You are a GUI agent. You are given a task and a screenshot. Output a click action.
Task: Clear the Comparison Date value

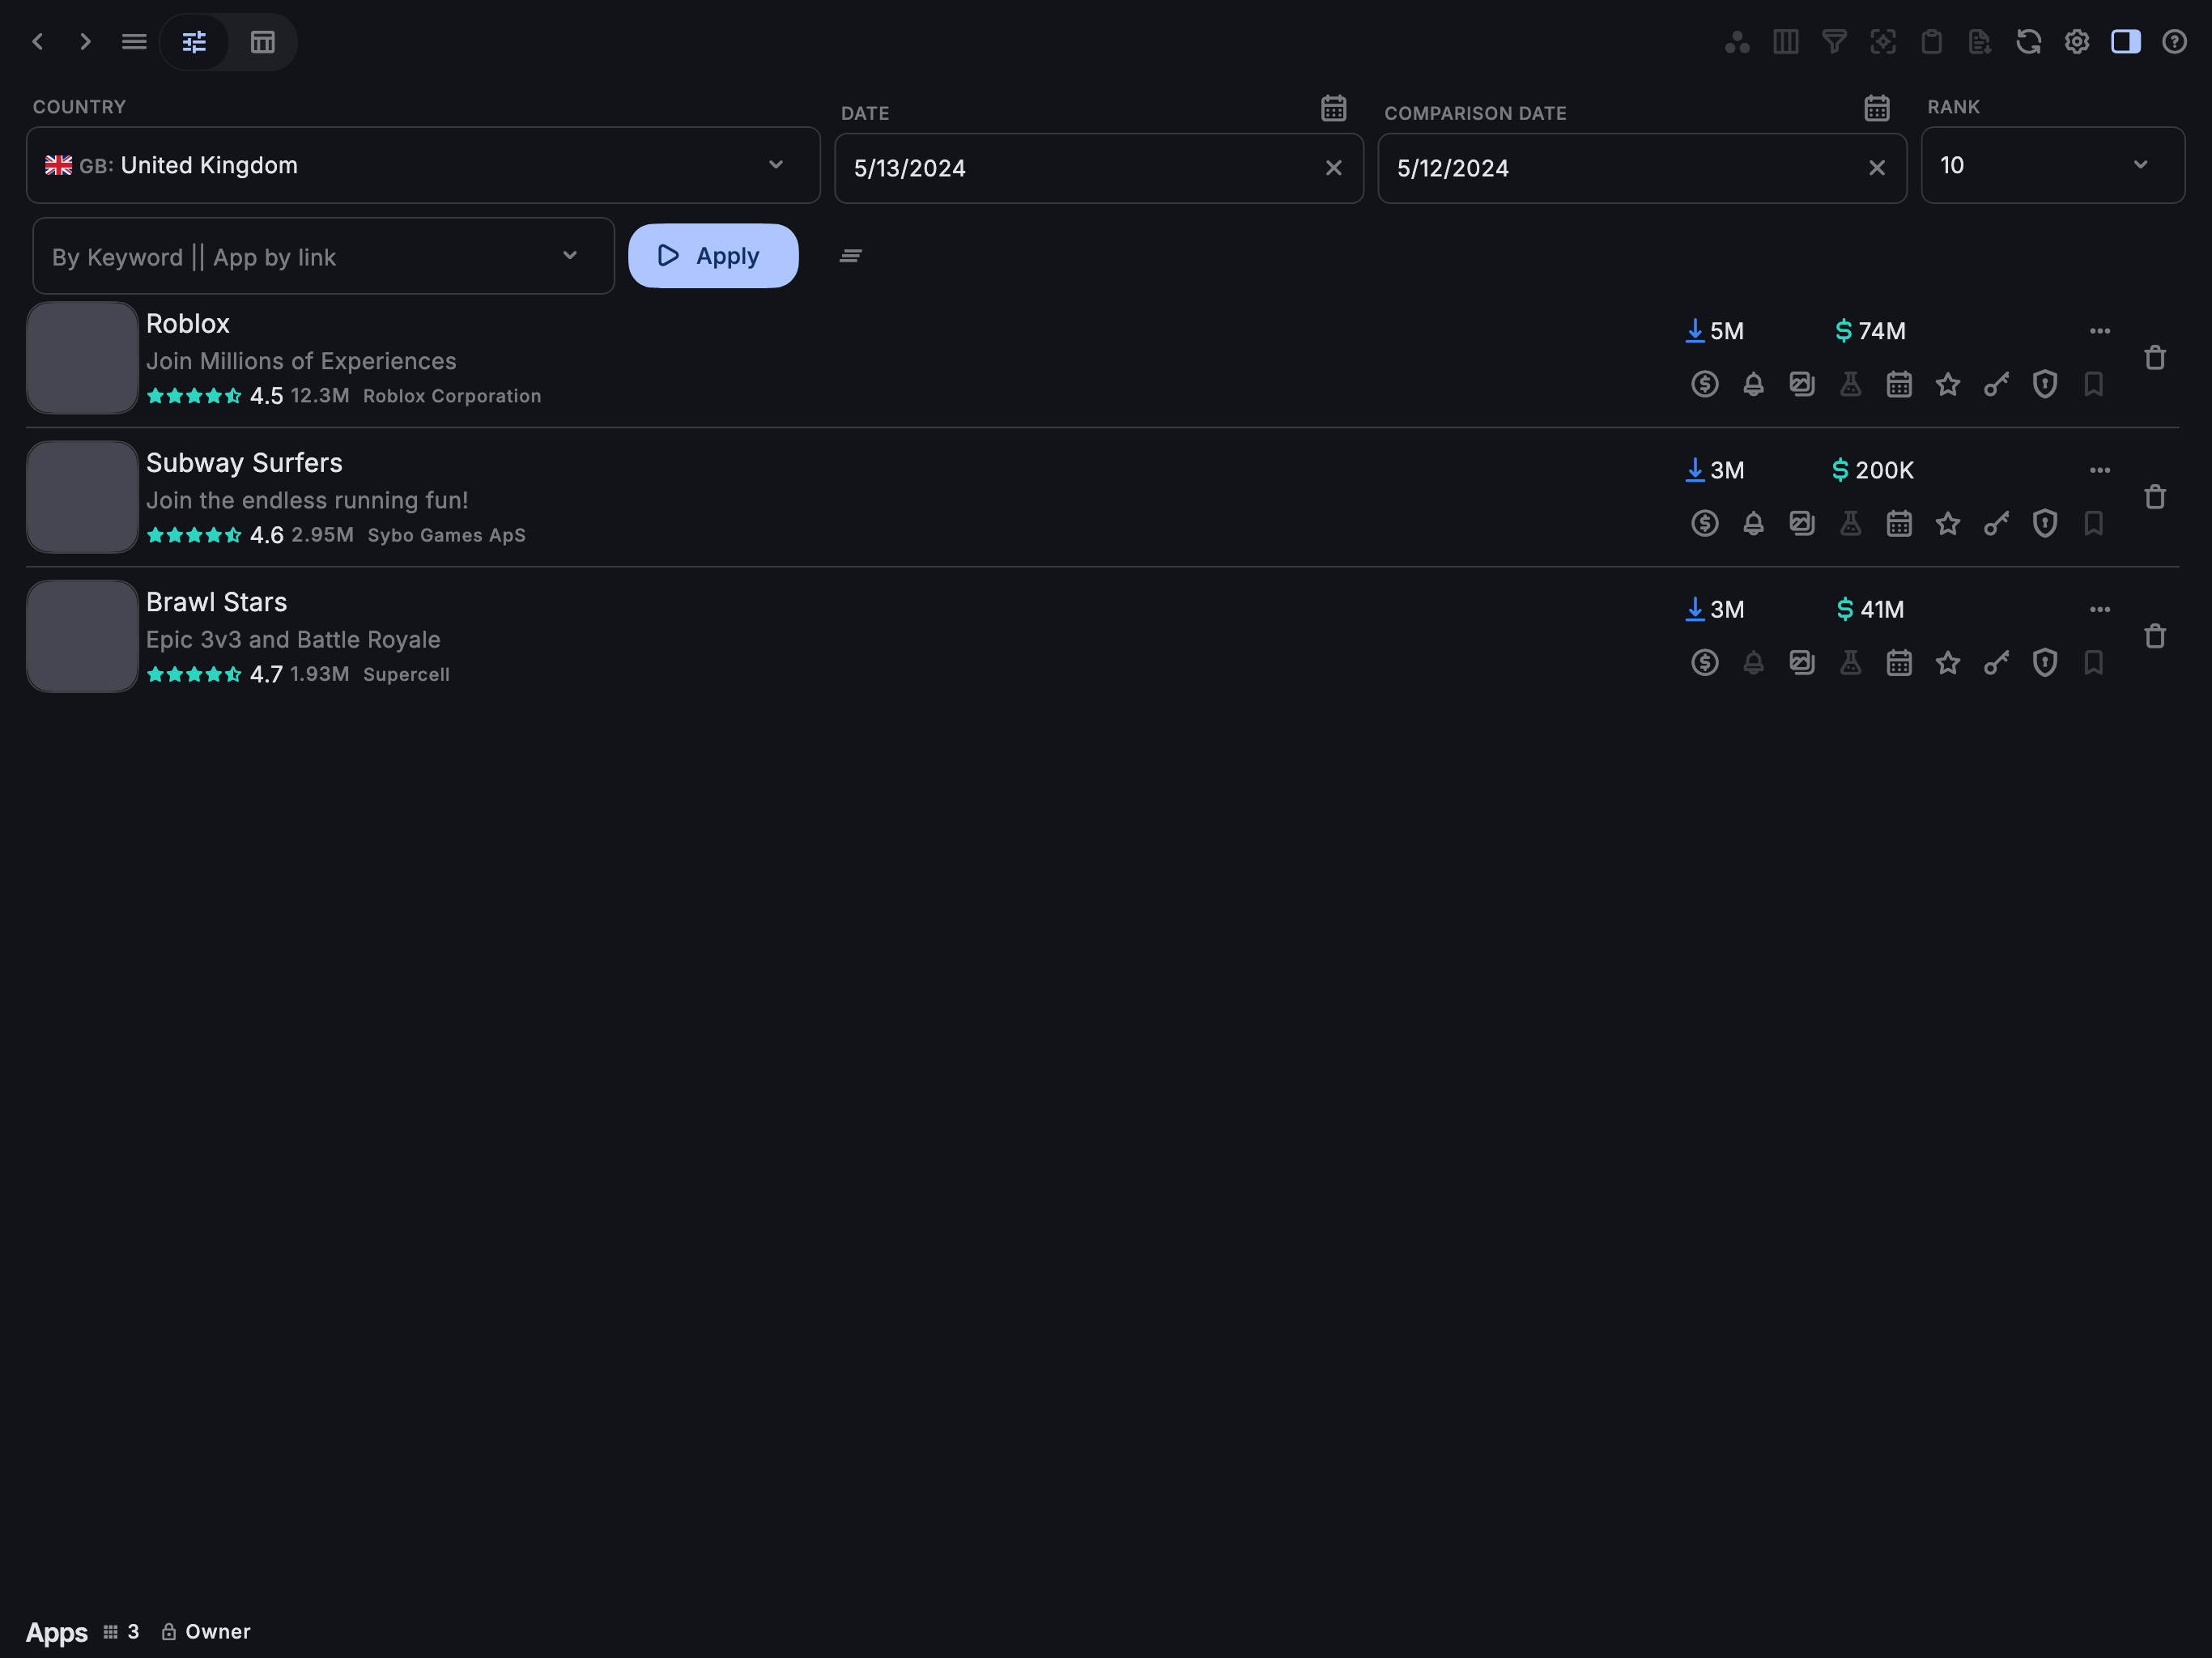(1877, 168)
